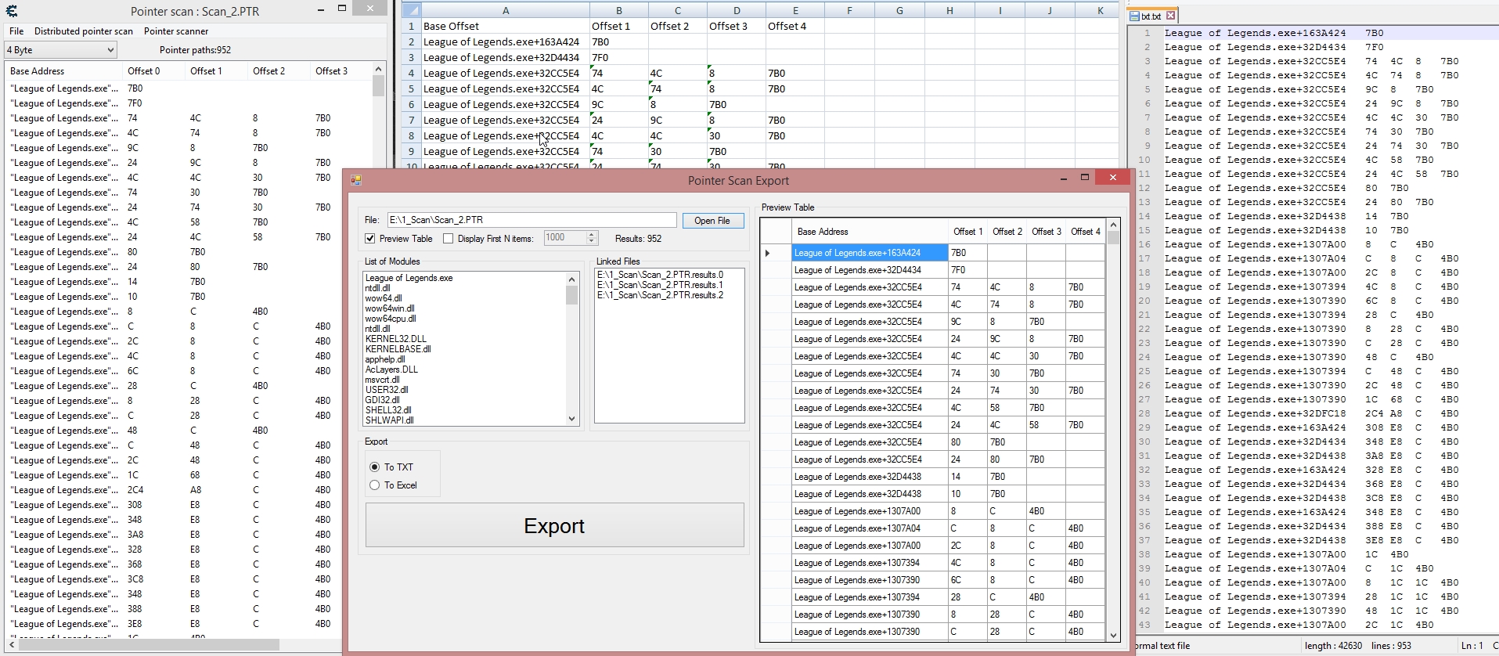Viewport: 1499px width, 656px height.
Task: Click the file path input field
Action: click(531, 220)
